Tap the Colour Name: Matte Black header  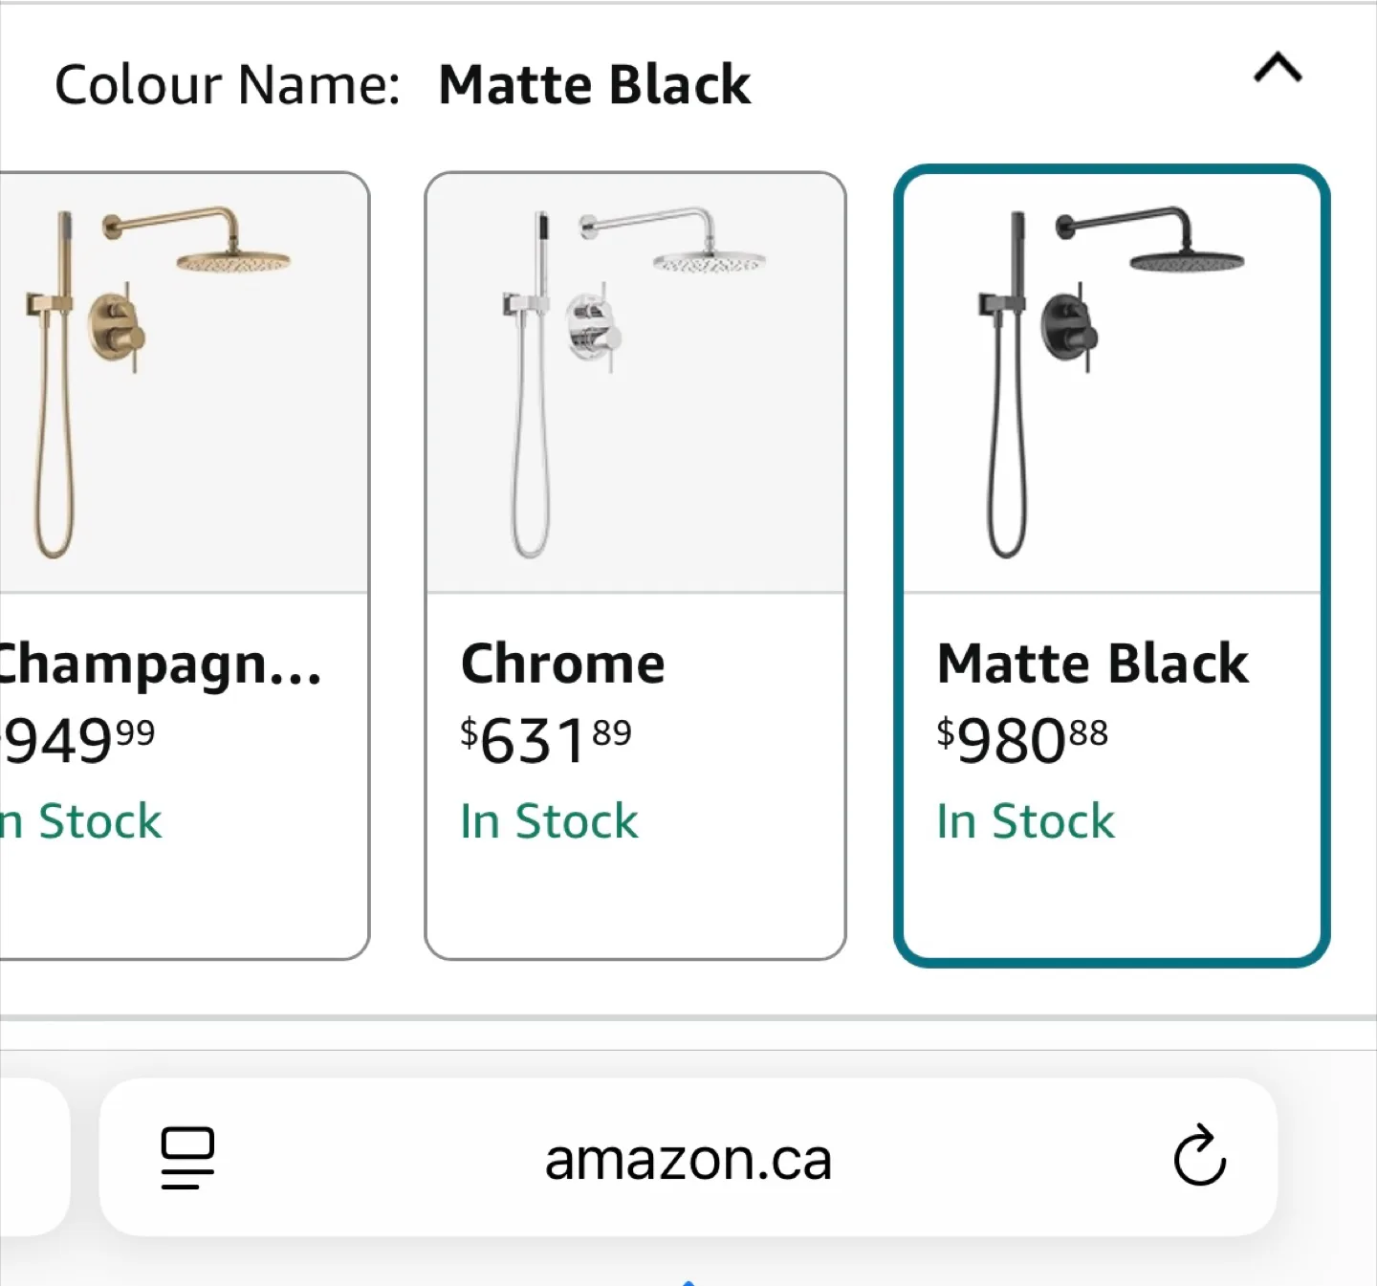pyautogui.click(x=402, y=83)
